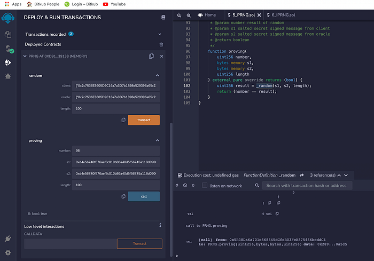
Task: Clear deployed contracts with trash icon
Action: coord(161,45)
